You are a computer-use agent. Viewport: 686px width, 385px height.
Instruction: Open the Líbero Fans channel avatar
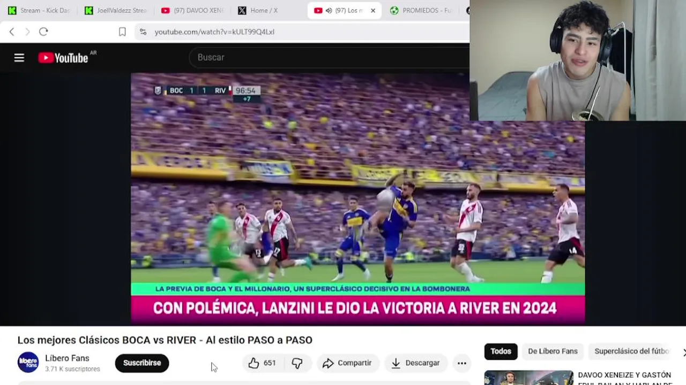click(28, 363)
